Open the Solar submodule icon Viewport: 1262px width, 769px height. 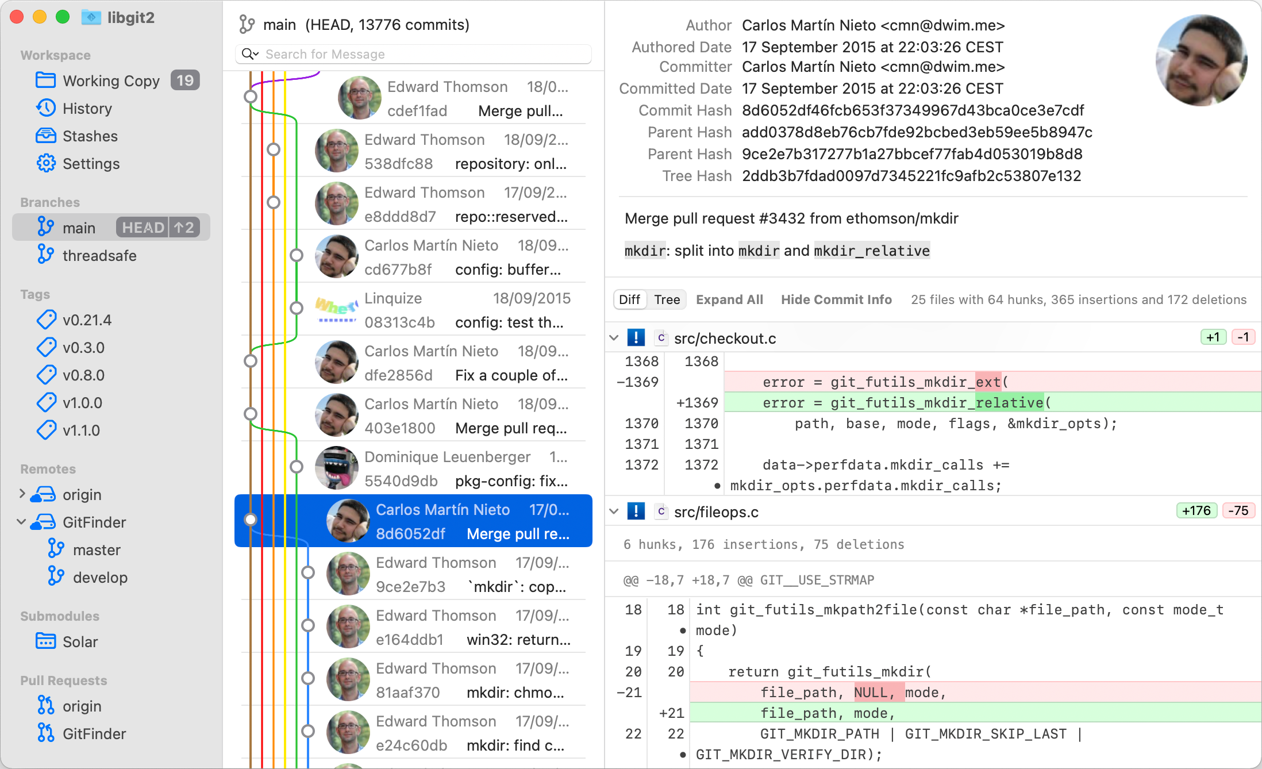pos(45,641)
